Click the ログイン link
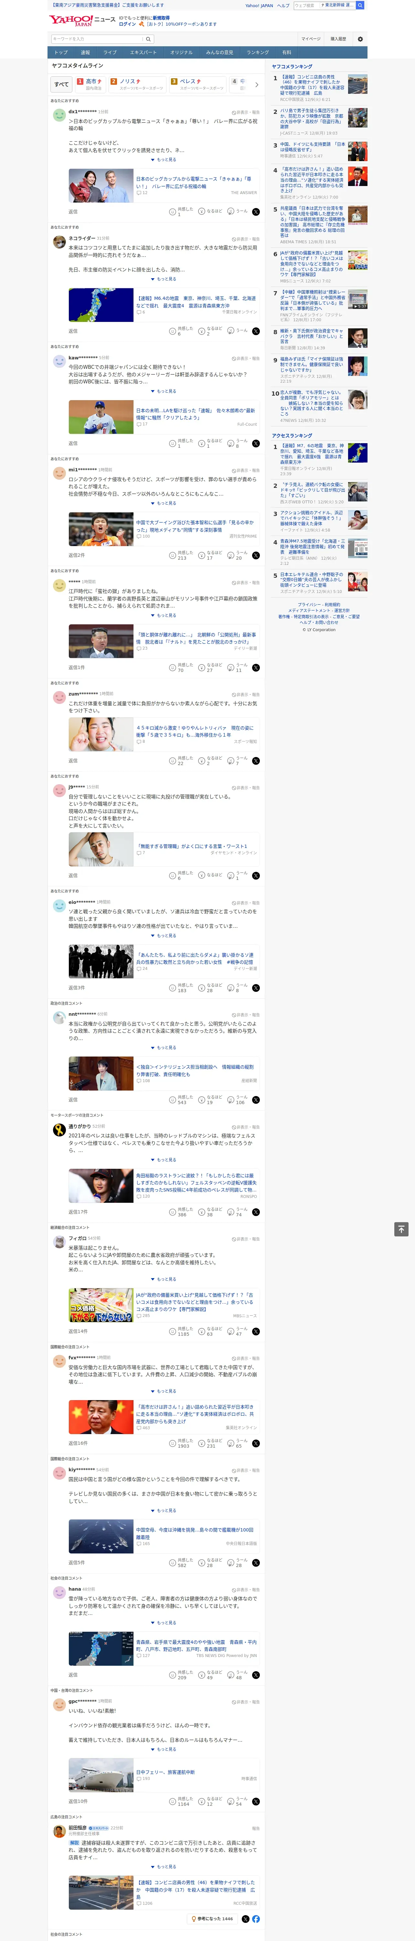Image resolution: width=415 pixels, height=1941 pixels. [127, 24]
